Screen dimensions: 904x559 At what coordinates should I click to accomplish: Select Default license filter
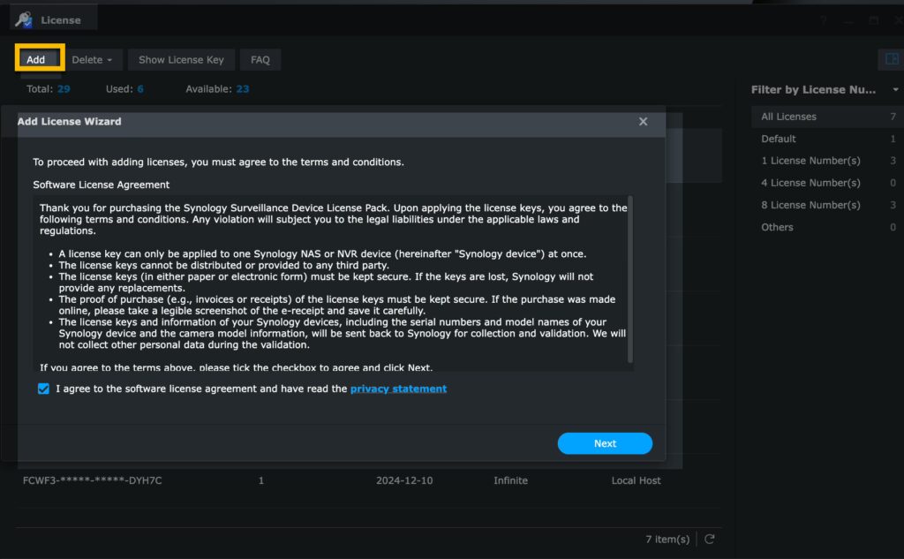click(827, 139)
